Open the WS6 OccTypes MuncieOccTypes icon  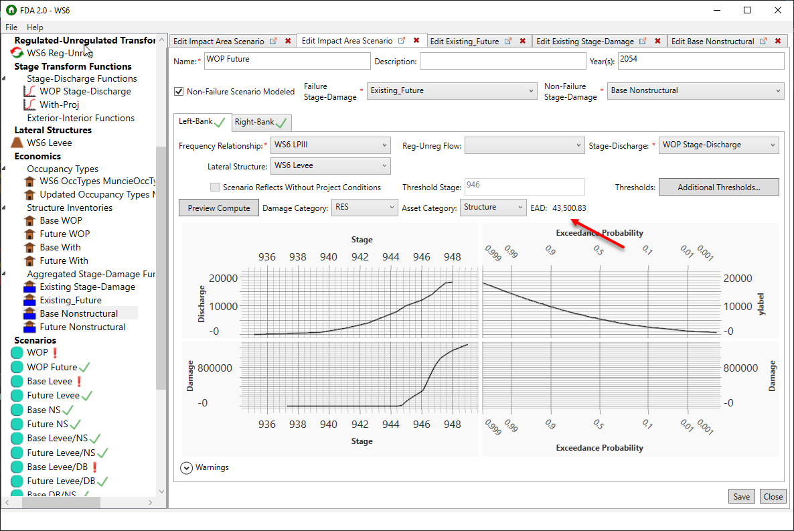point(29,181)
